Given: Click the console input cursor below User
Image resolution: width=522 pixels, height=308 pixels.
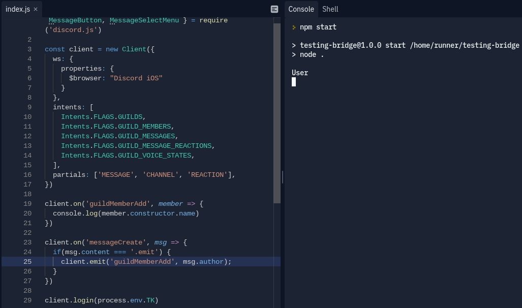Looking at the screenshot, I should pos(294,82).
